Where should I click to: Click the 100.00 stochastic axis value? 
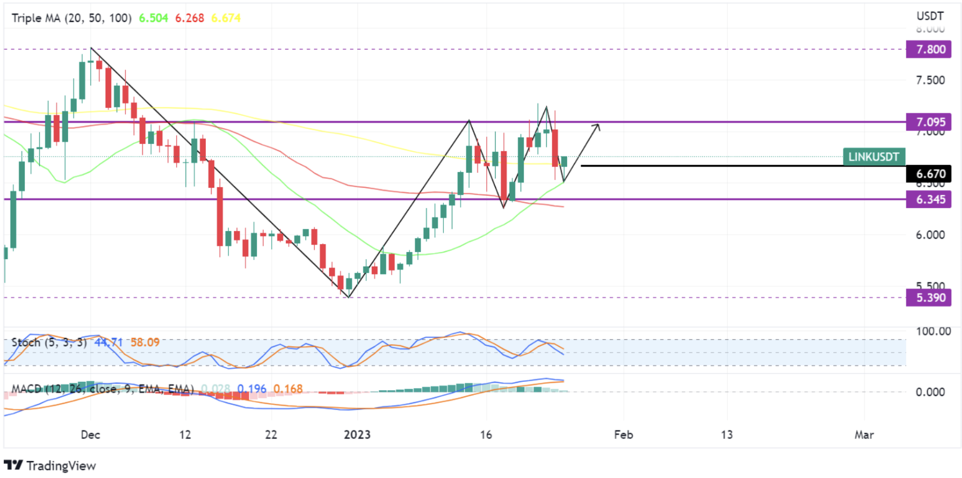(933, 331)
